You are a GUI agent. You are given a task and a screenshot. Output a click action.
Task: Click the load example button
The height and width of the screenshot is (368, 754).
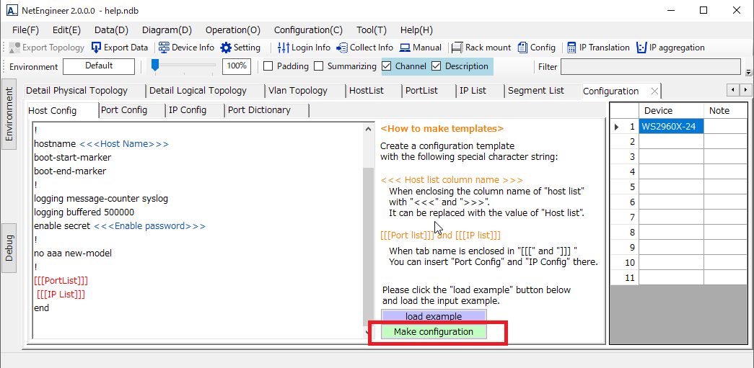point(434,316)
